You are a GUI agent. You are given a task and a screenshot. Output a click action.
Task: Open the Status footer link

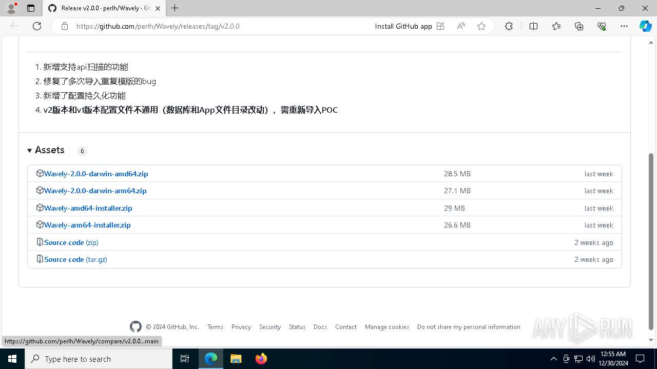click(297, 327)
